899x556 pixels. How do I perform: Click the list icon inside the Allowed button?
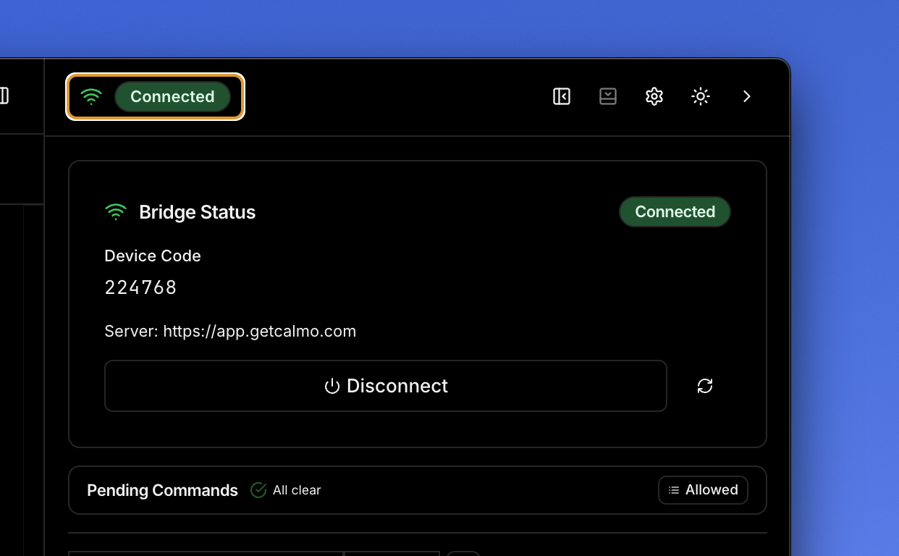pos(672,490)
